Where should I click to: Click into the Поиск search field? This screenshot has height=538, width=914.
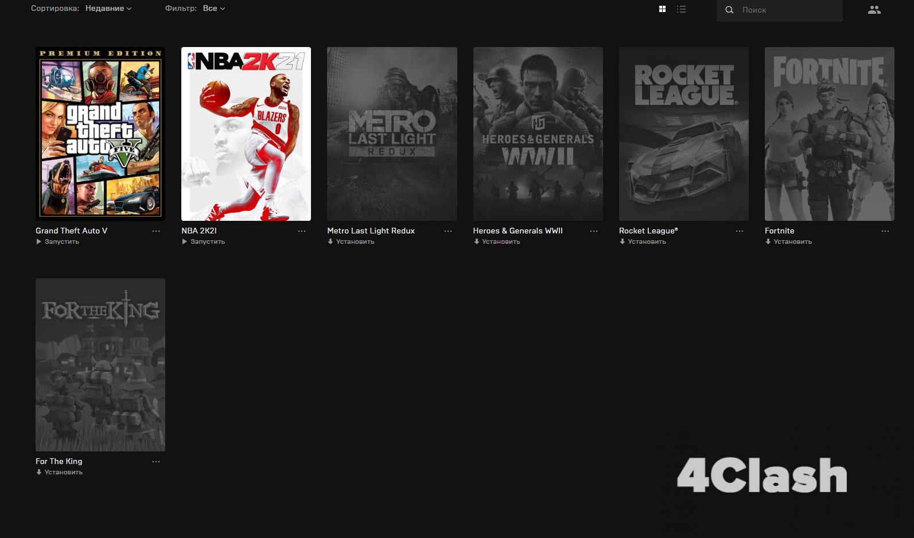point(780,10)
